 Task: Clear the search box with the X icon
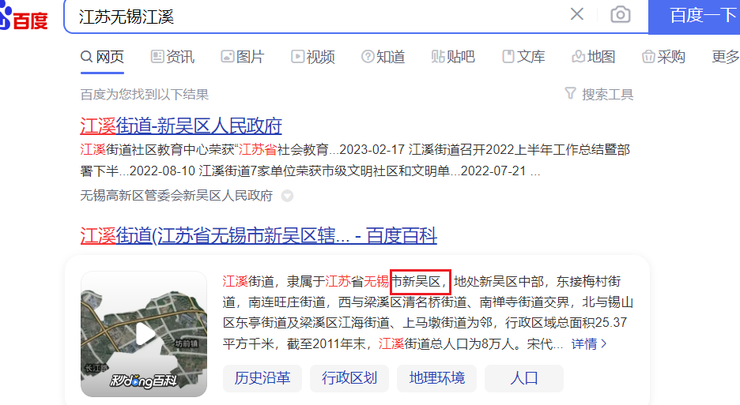(576, 14)
